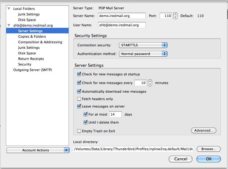Click the Advanced... button

pyautogui.click(x=204, y=130)
